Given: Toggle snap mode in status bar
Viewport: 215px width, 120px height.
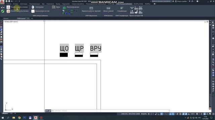Looking at the screenshot, I should pos(152,114).
